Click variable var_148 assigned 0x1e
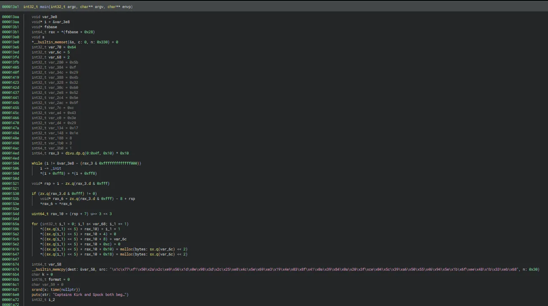 [55, 133]
